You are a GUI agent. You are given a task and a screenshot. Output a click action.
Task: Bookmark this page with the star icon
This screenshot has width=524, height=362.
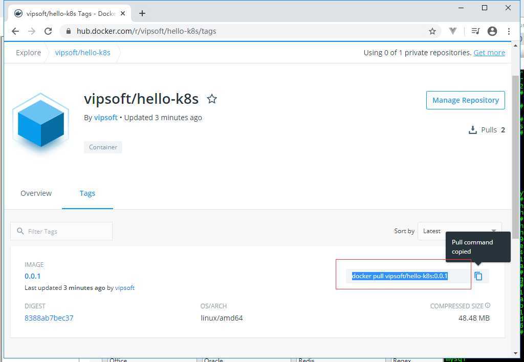pyautogui.click(x=432, y=31)
